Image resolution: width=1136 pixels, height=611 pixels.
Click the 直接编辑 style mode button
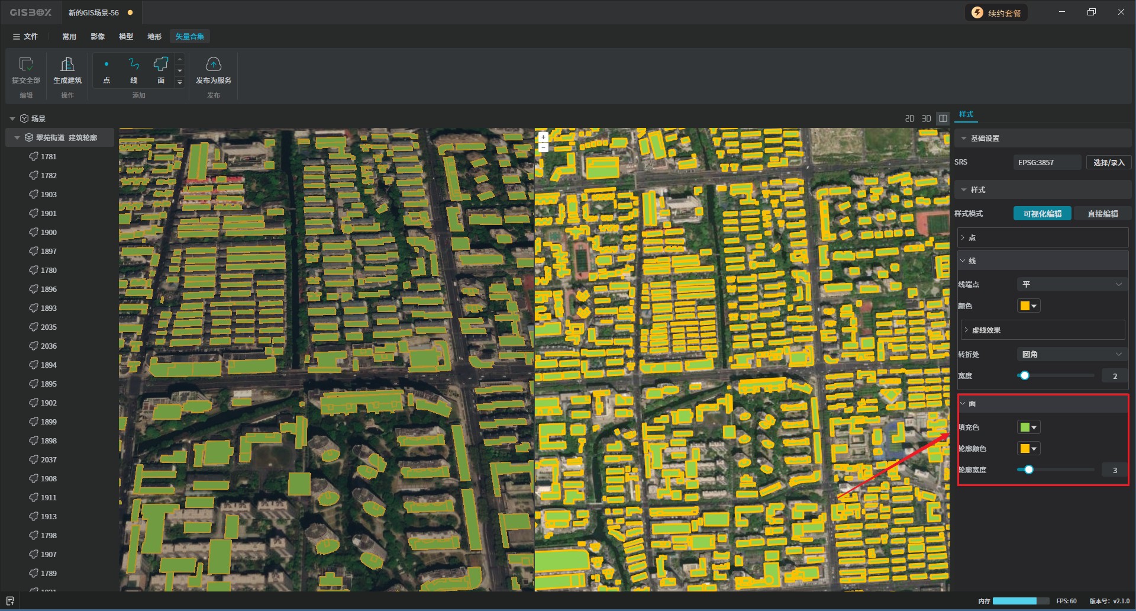pos(1102,214)
